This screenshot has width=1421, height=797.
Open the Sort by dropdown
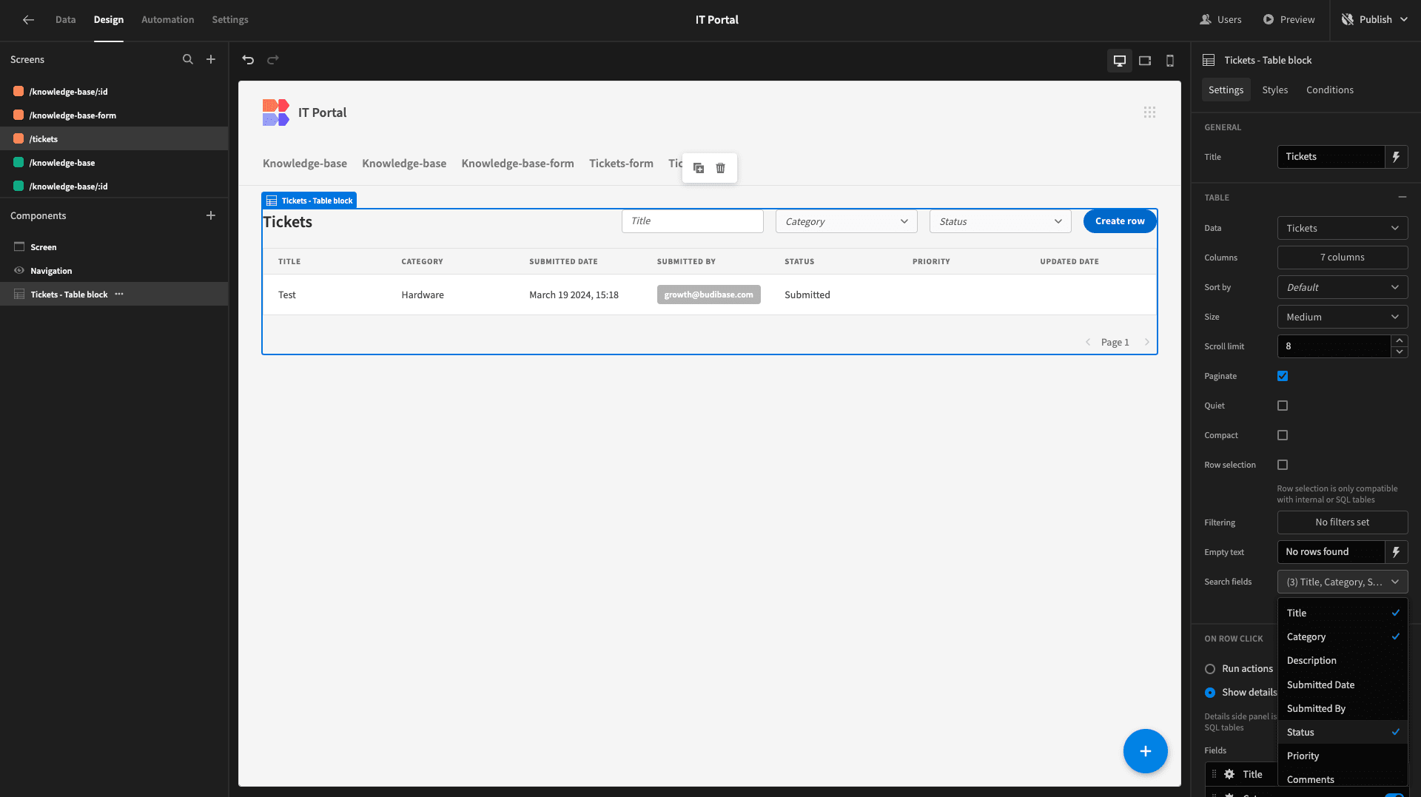[x=1343, y=287]
